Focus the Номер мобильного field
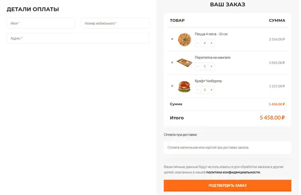Image resolution: width=301 pixels, height=195 pixels. pyautogui.click(x=115, y=23)
